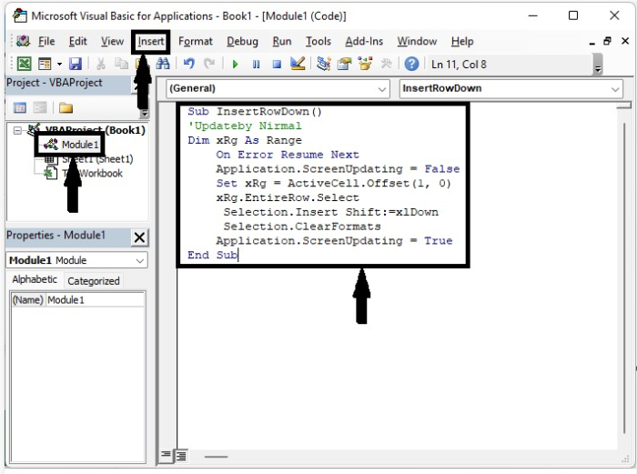Undo the last edit

189,64
